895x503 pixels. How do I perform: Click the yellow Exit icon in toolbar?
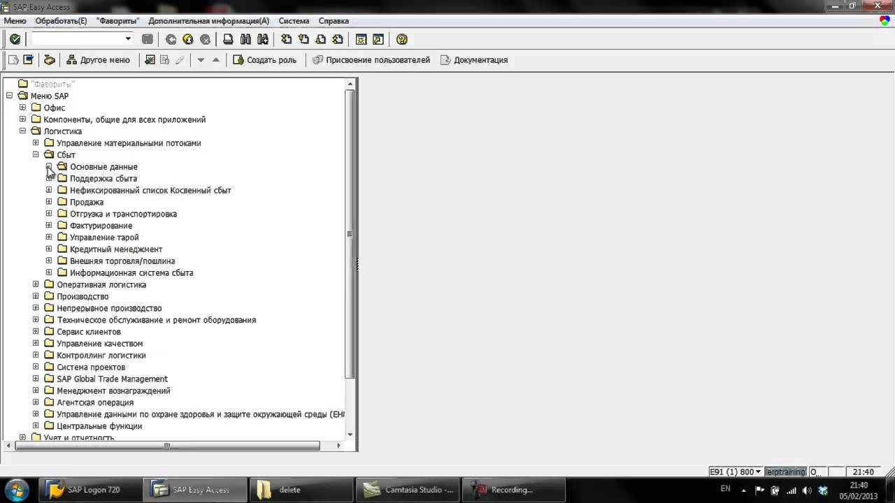coord(188,39)
